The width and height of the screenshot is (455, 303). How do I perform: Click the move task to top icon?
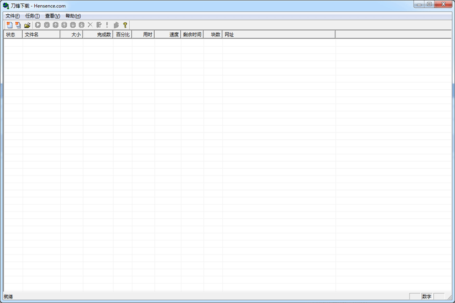pos(64,25)
